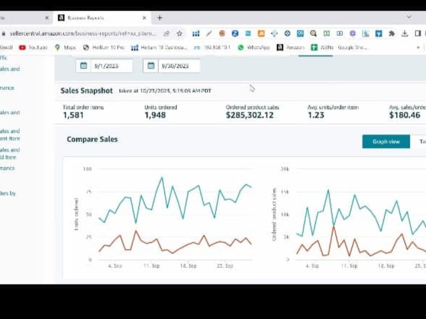Viewport: 426px width, 319px height.
Task: Open calendar picker for end date 9/30/2023
Action: click(x=151, y=65)
